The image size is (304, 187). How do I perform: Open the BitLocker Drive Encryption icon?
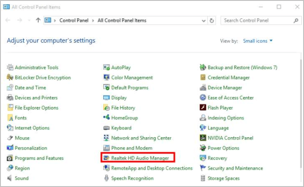coord(10,77)
